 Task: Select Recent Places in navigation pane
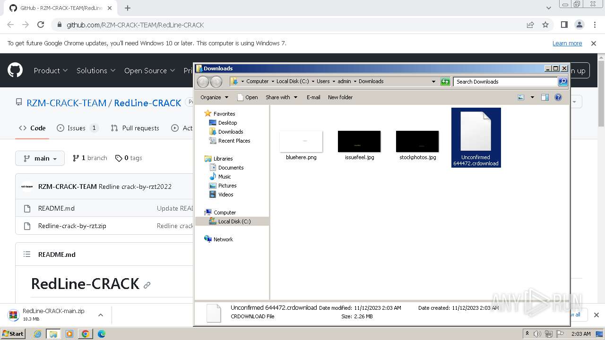(230, 141)
